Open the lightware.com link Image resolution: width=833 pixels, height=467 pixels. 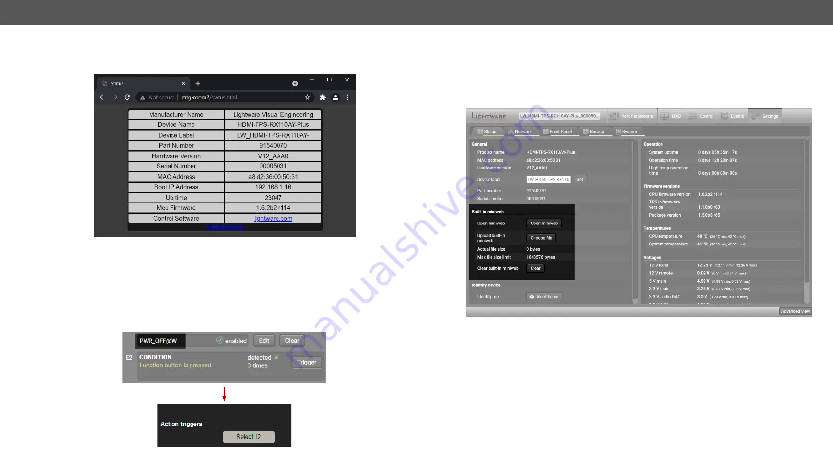pos(273,219)
